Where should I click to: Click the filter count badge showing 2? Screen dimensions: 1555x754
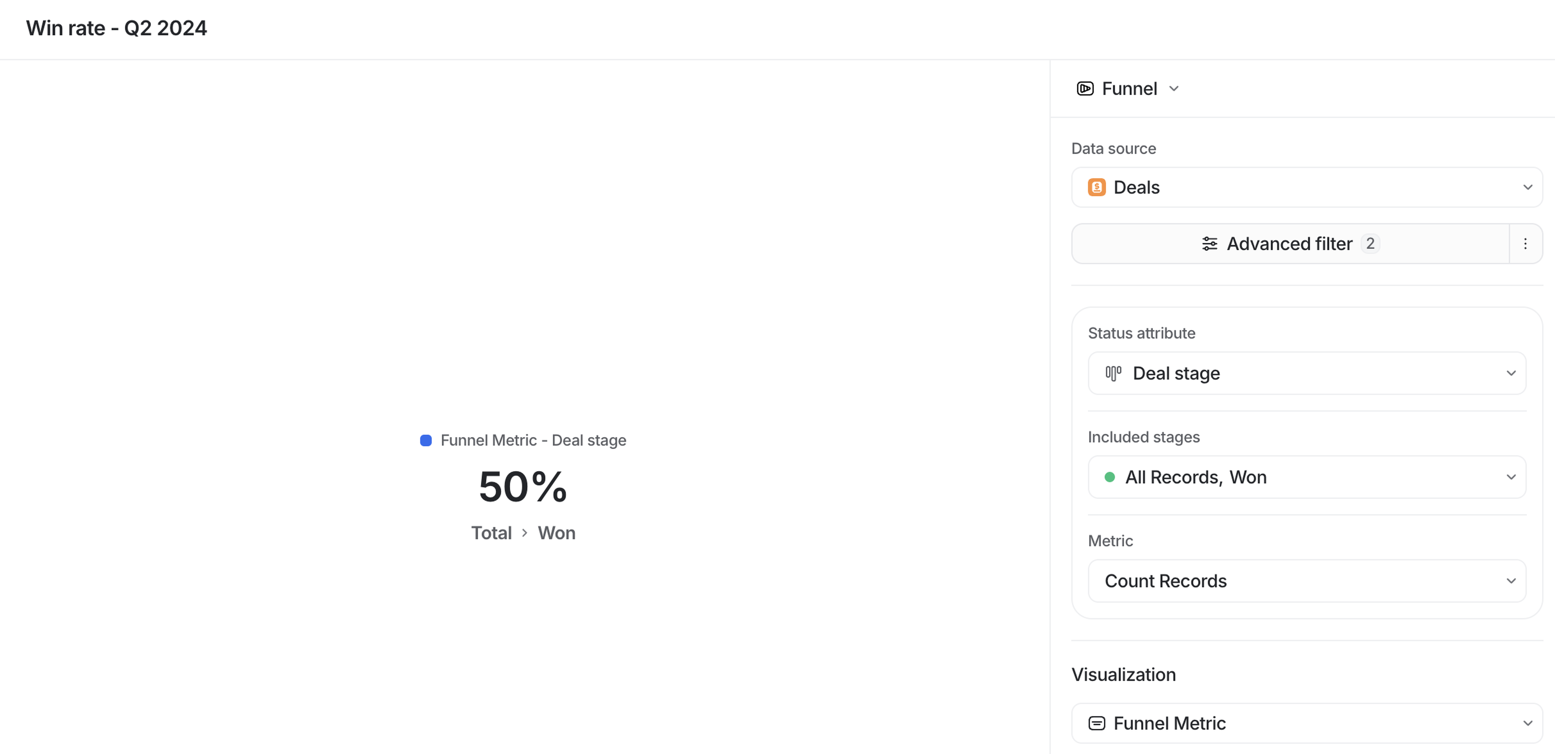click(1370, 244)
